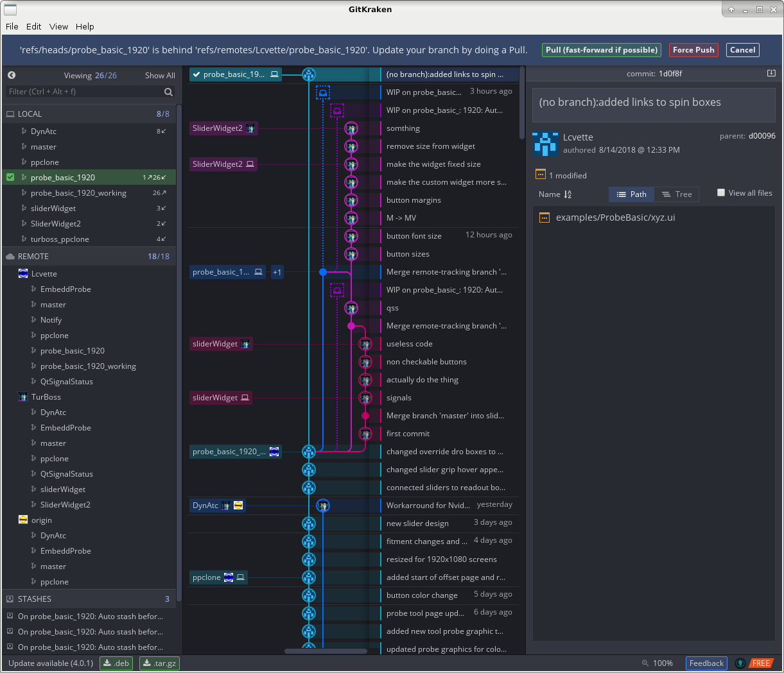Click the left panel vertical scrollbar
This screenshot has width=784, height=673.
(179, 353)
